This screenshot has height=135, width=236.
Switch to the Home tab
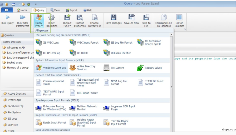click(x=22, y=10)
